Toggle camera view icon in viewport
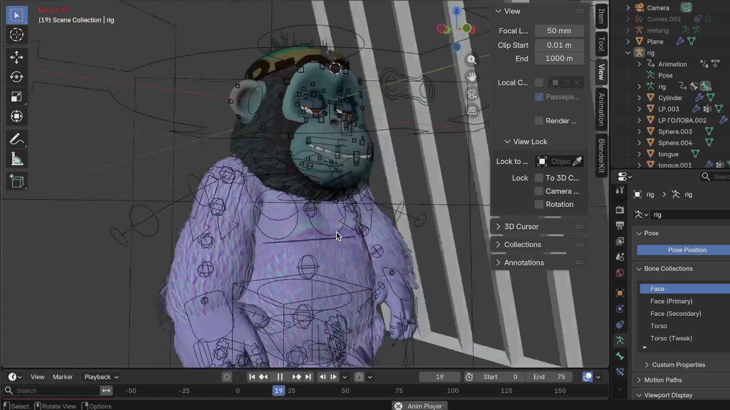The width and height of the screenshot is (730, 410). coord(472,94)
